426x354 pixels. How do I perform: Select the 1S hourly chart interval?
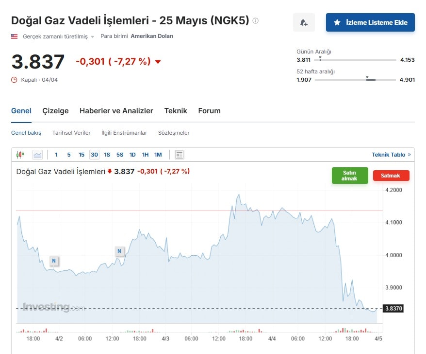coord(107,155)
